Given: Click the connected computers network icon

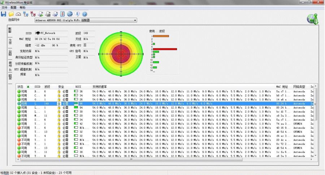Looking at the screenshot, I should click(26, 14).
